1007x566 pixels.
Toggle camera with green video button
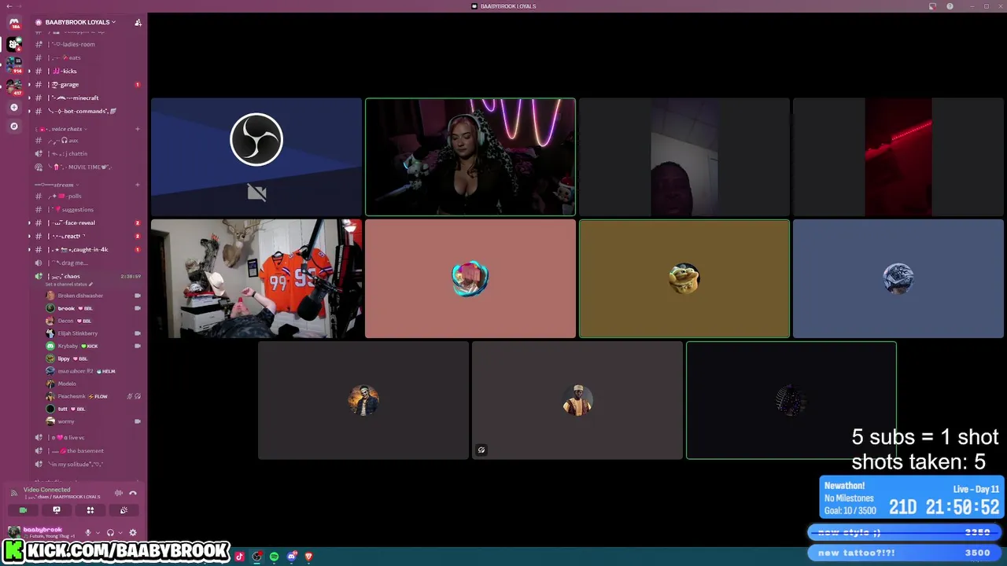click(x=23, y=510)
